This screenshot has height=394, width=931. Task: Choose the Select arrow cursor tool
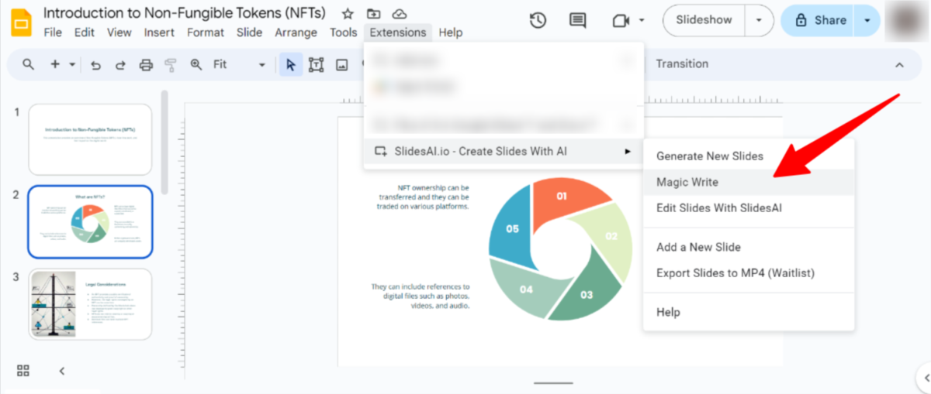click(x=291, y=65)
